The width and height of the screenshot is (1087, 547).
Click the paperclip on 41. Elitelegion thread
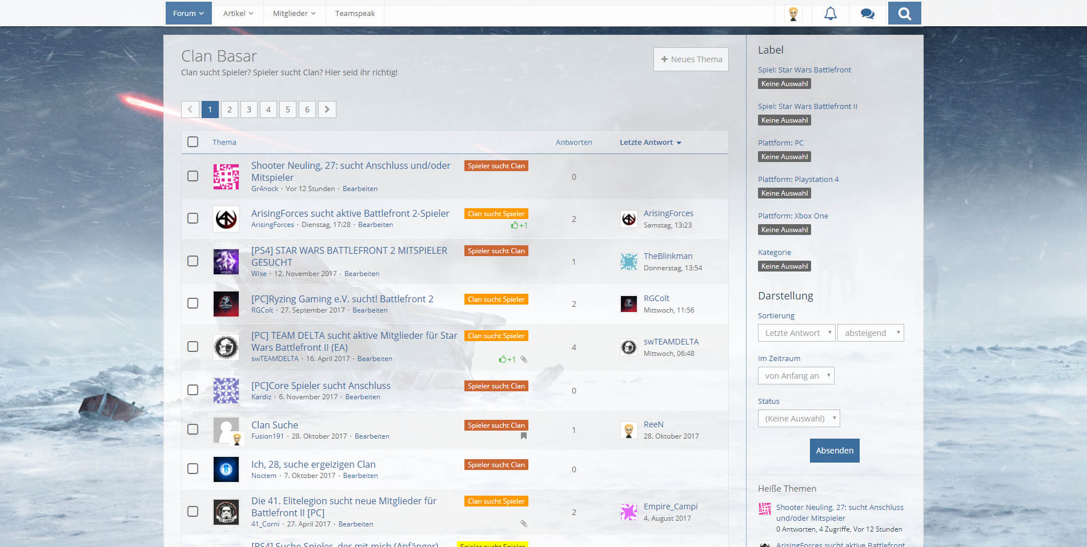tap(524, 524)
